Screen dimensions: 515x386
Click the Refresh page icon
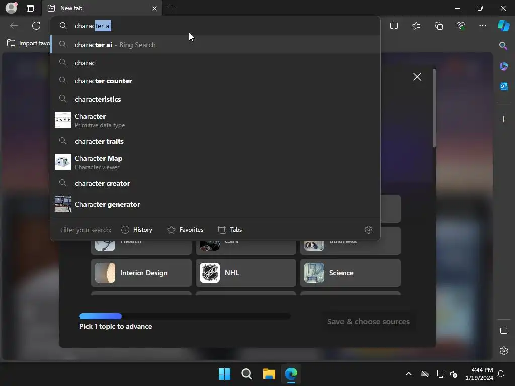coord(36,26)
